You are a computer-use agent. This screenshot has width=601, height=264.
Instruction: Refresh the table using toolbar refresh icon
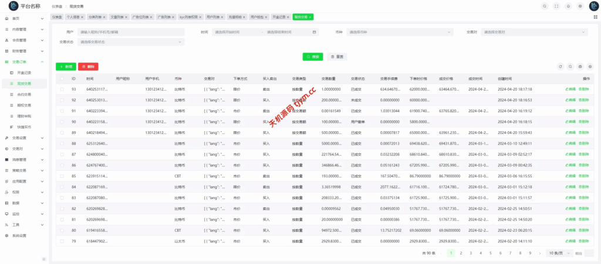[x=561, y=67]
